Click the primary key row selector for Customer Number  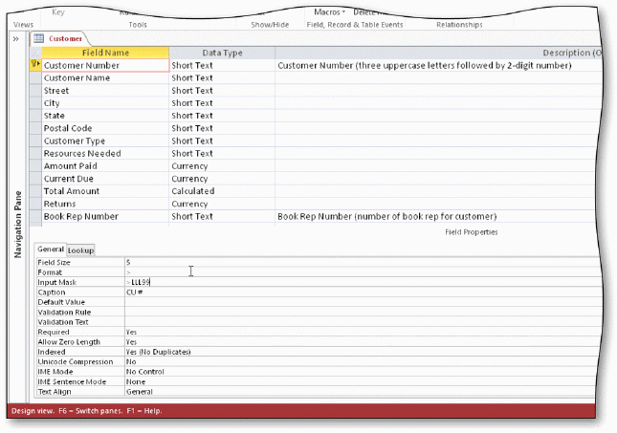(x=35, y=65)
